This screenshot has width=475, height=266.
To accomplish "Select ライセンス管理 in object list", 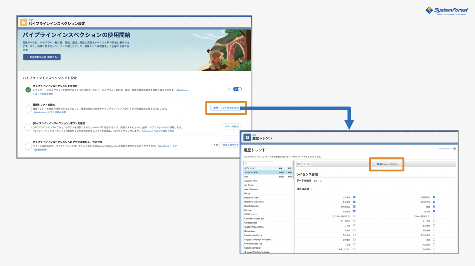I will click(268, 172).
